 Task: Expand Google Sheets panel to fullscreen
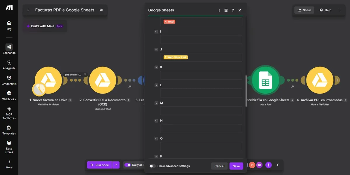(x=226, y=10)
